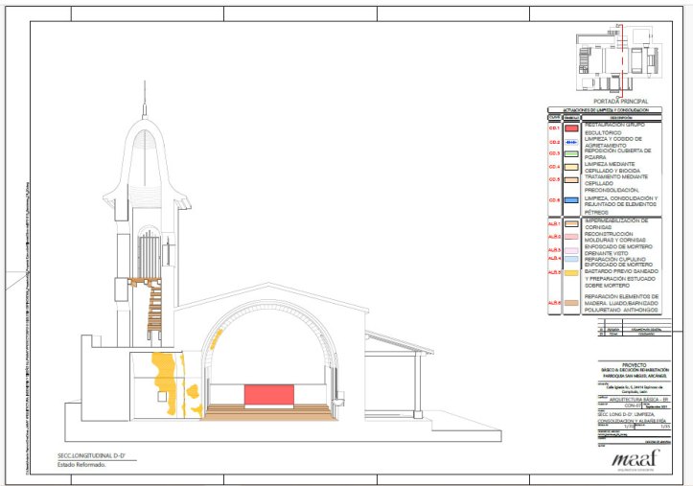The width and height of the screenshot is (693, 486).
Task: Click the PORTADA PRINCIPAL label
Action: (x=620, y=101)
